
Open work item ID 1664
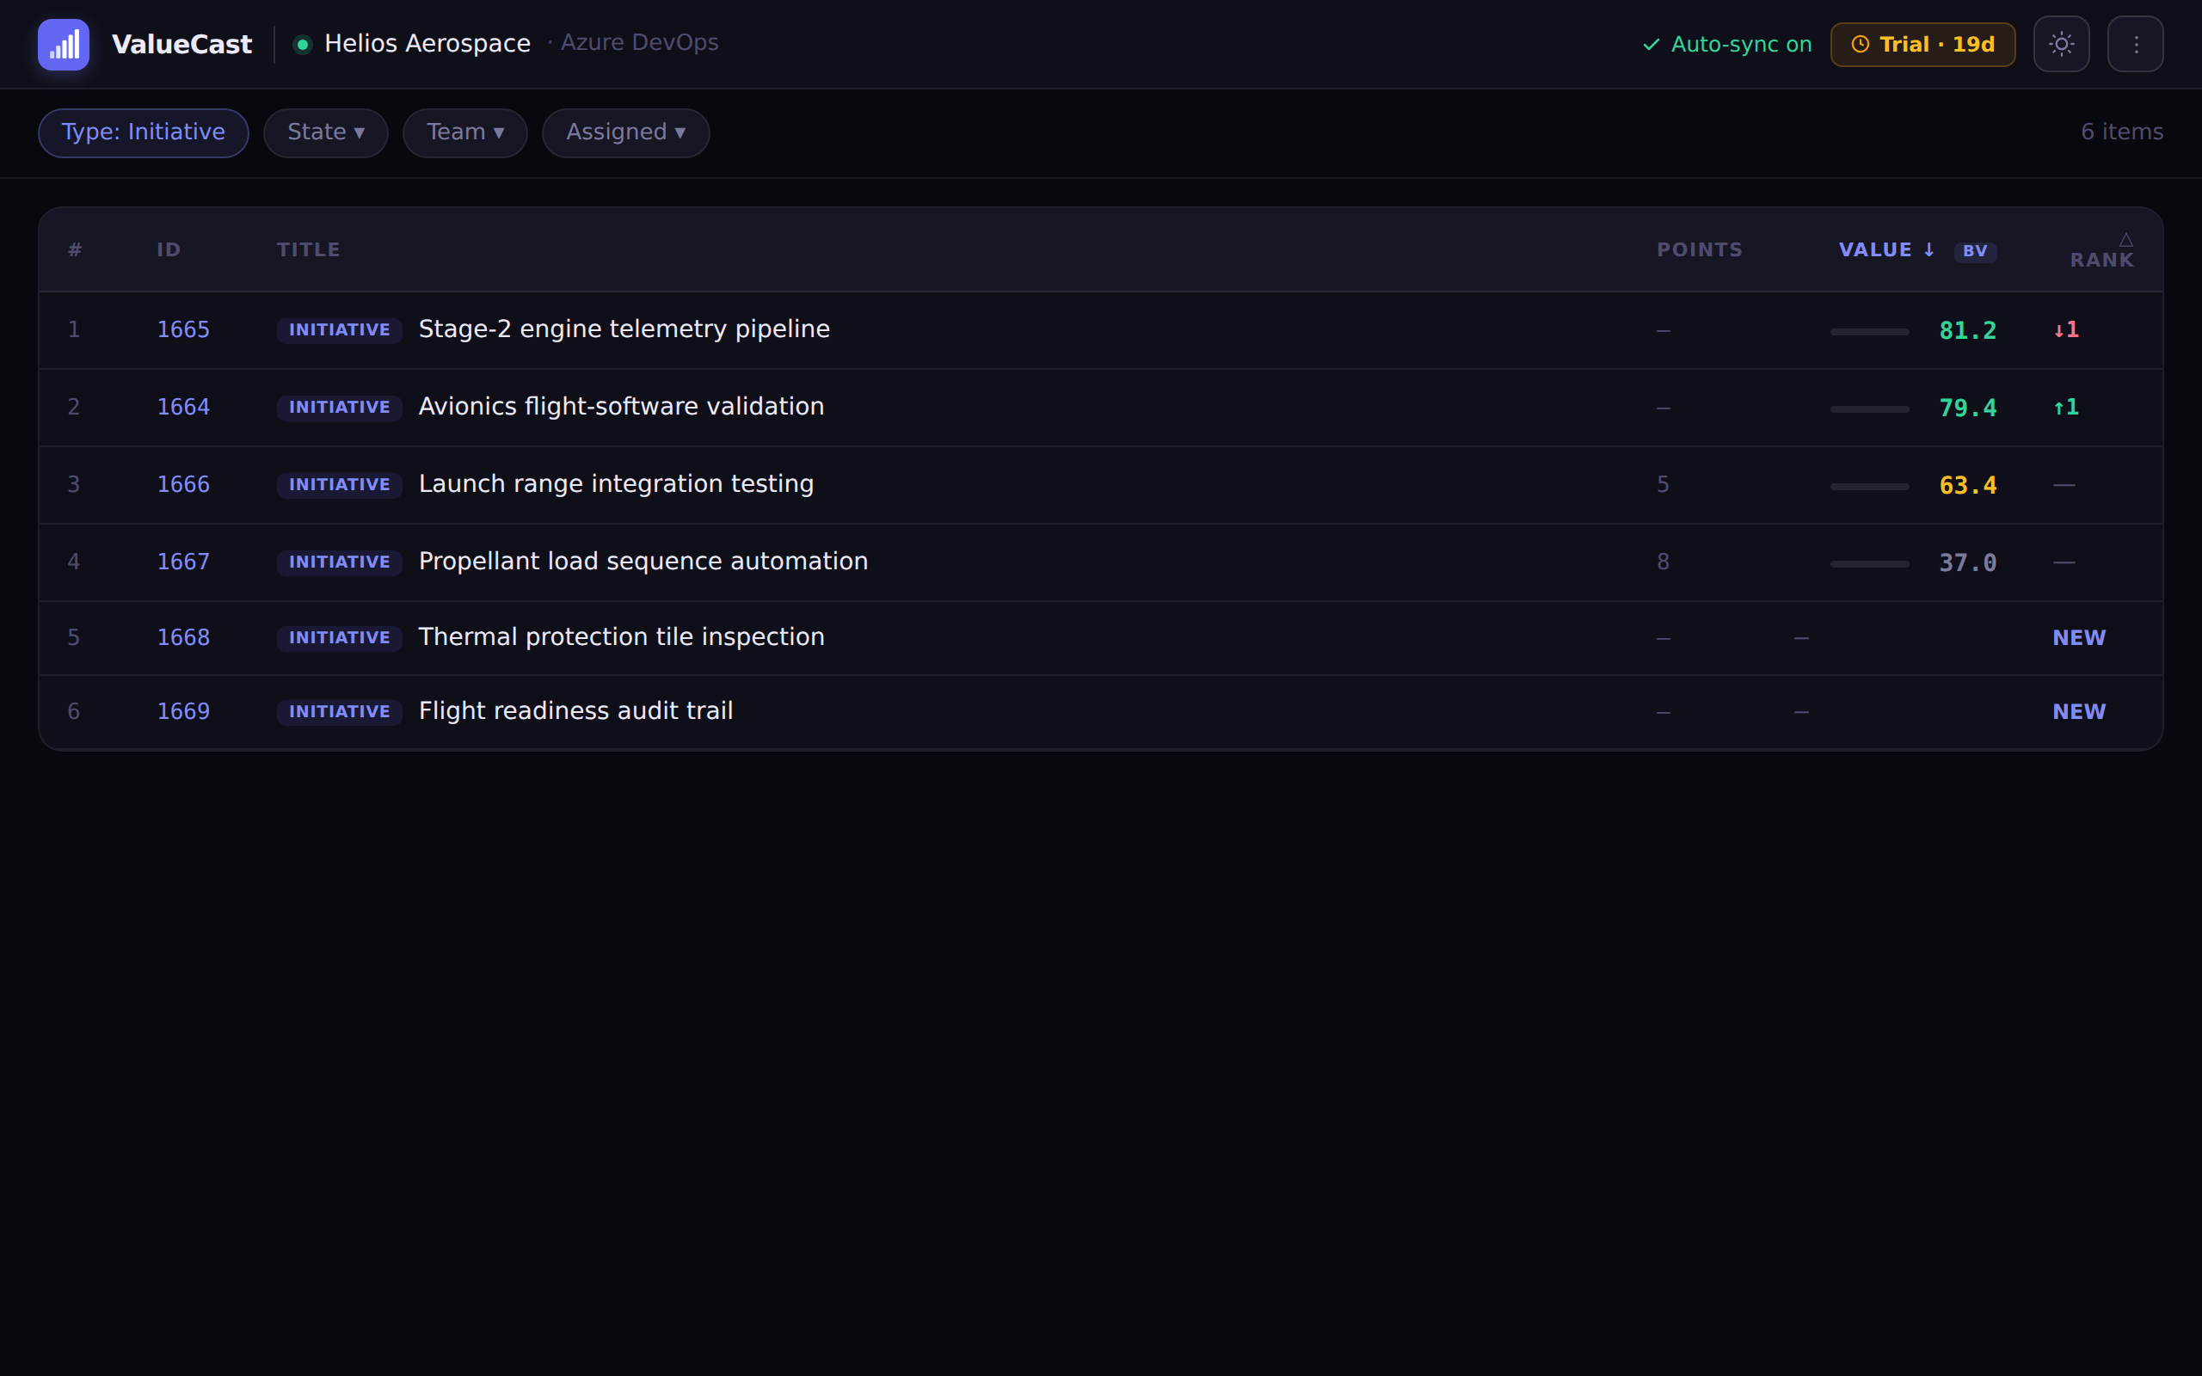183,407
